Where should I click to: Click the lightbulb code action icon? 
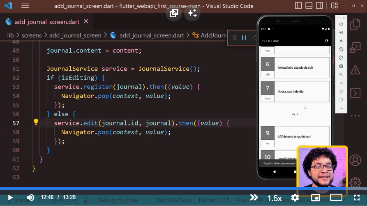click(x=36, y=122)
